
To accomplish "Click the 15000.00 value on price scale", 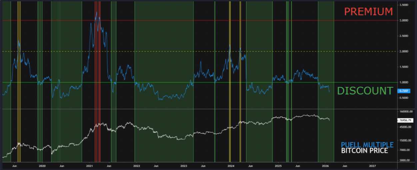I will click(x=405, y=140).
